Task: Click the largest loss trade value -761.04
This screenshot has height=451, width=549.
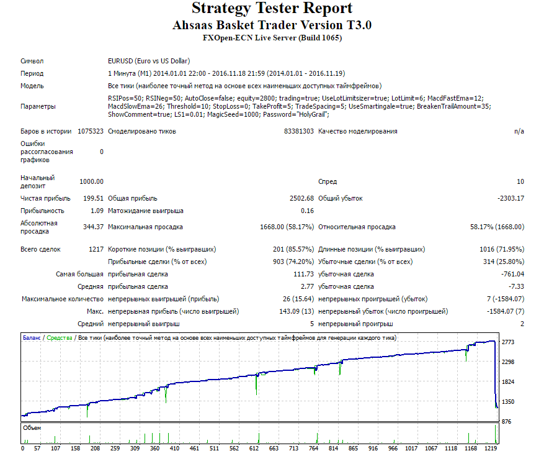Action: (512, 275)
